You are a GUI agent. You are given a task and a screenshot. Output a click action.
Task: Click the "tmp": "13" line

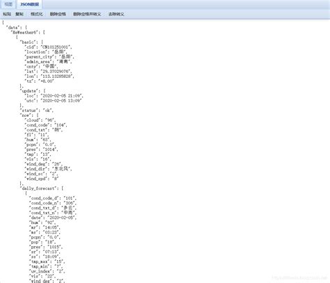38,154
